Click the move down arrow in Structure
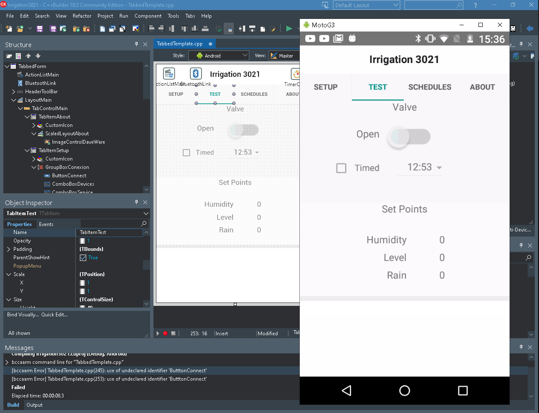 [x=38, y=56]
